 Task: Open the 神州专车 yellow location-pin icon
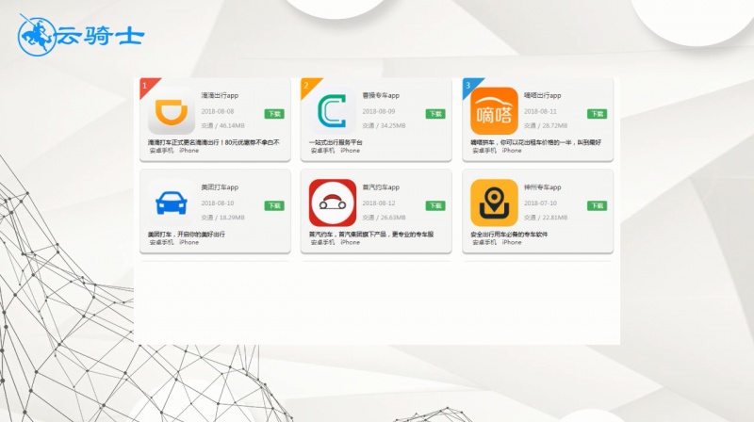click(x=494, y=203)
